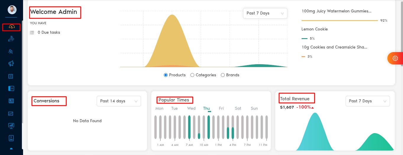Screen dimensions: 403x155
Task: Open the presentation bar chart sidebar icon
Action: coord(11,126)
